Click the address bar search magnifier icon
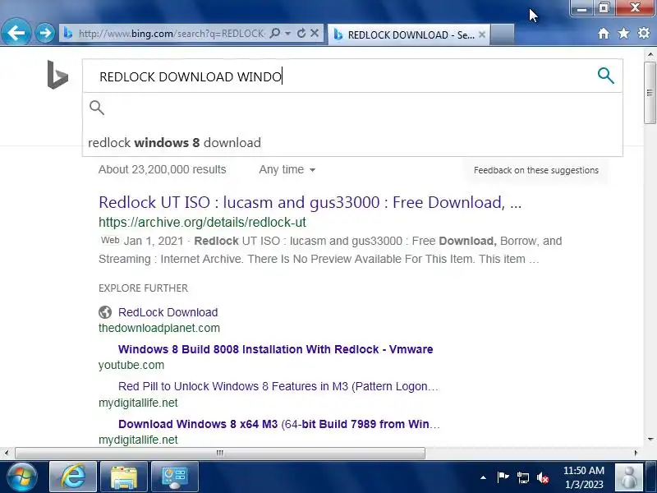The image size is (657, 493). coord(275,33)
